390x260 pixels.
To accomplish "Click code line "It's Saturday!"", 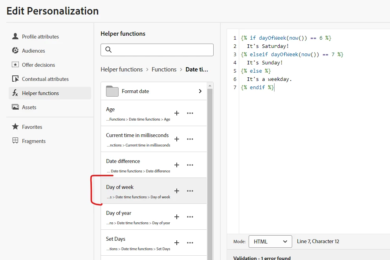I will [267, 46].
